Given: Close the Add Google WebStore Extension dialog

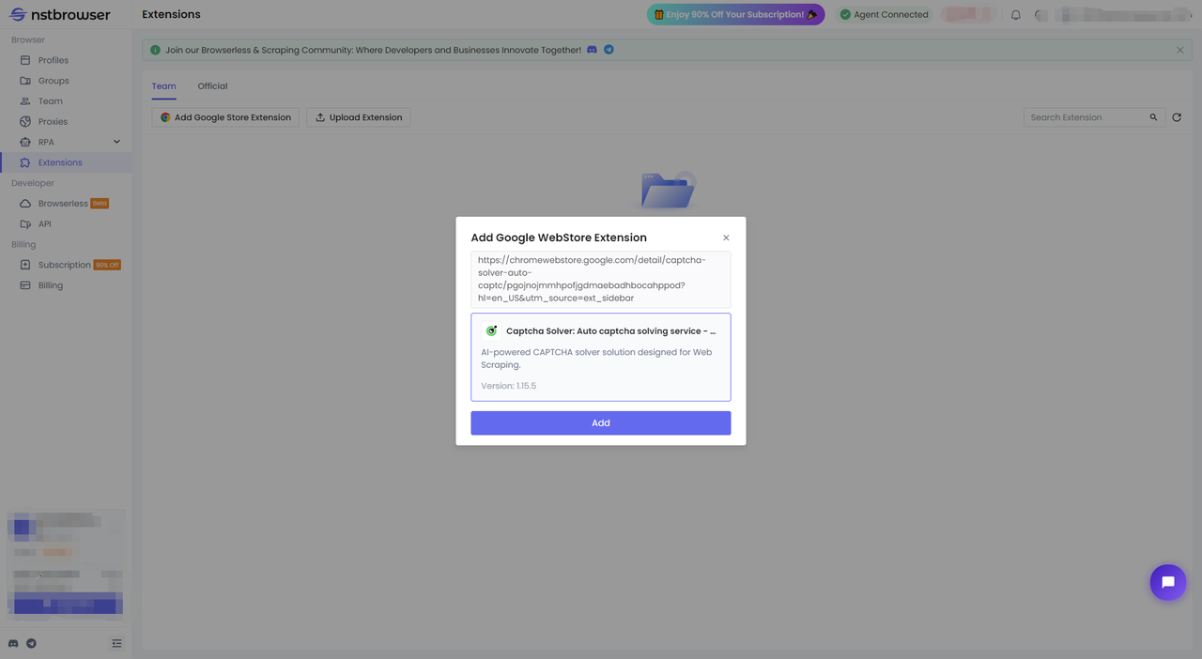Looking at the screenshot, I should [726, 238].
